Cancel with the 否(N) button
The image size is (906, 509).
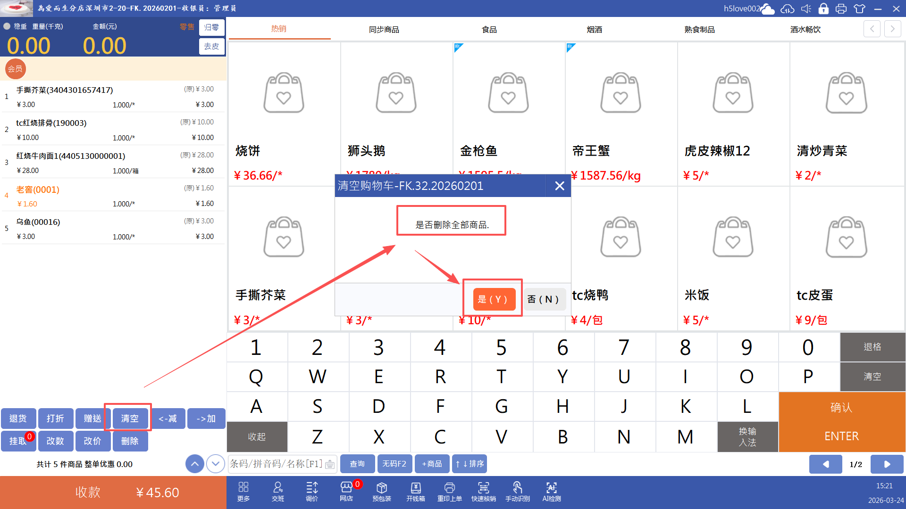coord(544,299)
